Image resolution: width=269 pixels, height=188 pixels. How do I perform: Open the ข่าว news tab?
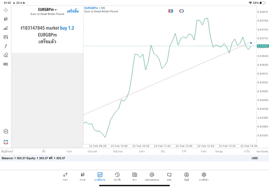tap(134, 177)
